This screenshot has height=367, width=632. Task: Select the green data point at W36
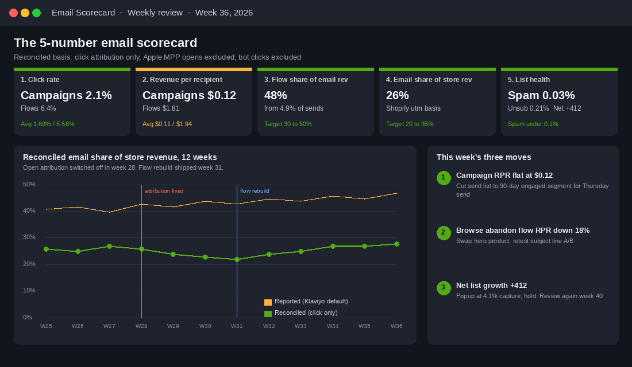396,244
